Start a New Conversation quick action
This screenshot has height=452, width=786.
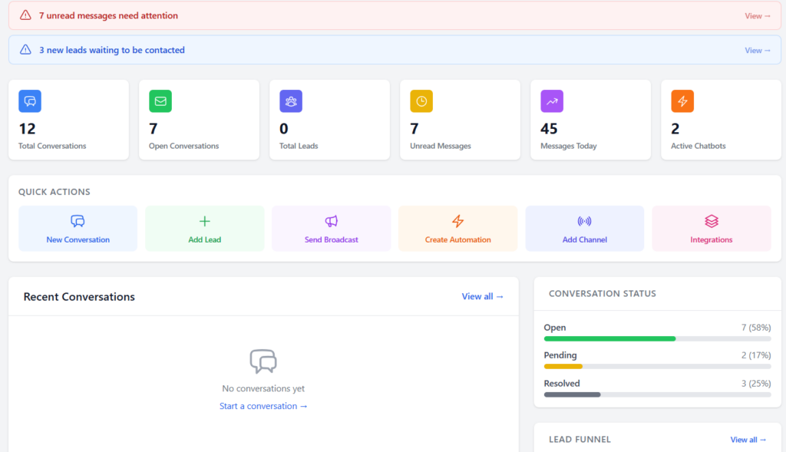[78, 229]
